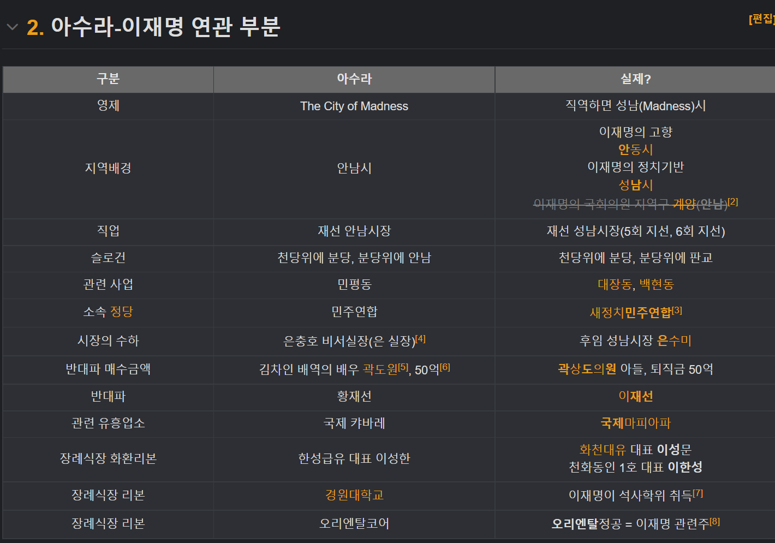This screenshot has height=543, width=775.
Task: Open the 곽도원 link
Action: click(x=380, y=369)
